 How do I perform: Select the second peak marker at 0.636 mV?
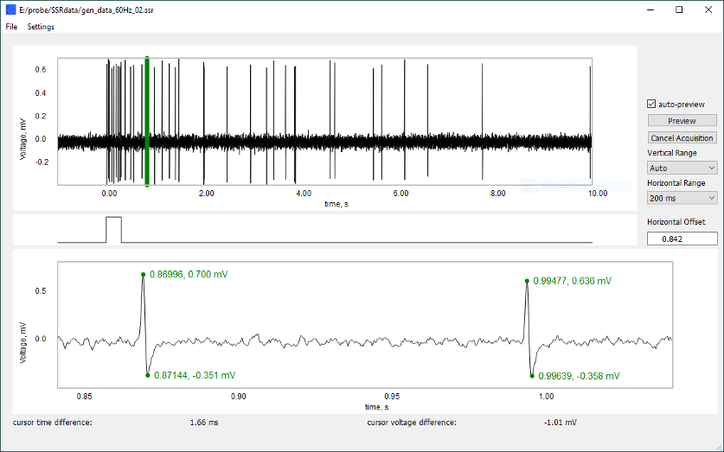527,281
